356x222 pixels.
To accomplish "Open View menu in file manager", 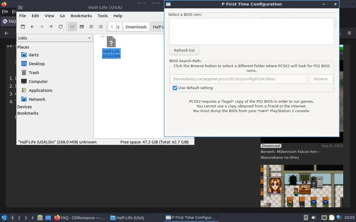I will (x=50, y=16).
